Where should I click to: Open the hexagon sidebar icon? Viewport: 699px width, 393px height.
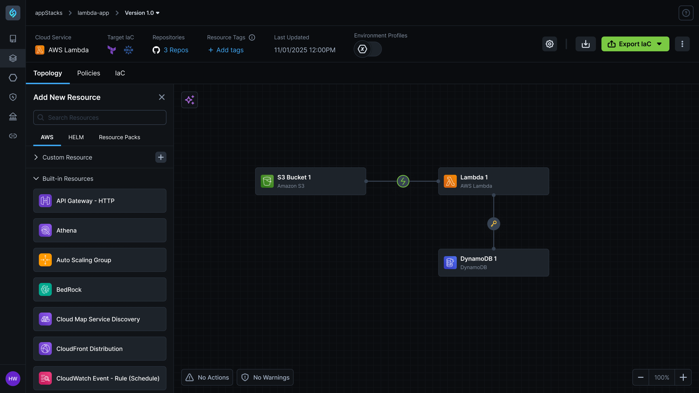(x=13, y=78)
